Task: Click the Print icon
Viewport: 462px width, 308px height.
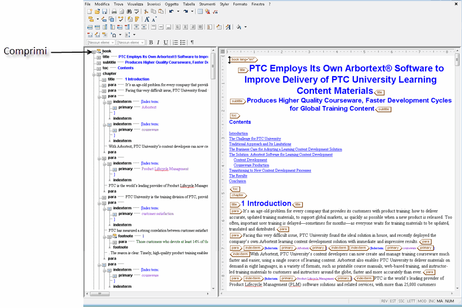Action: [x=114, y=11]
